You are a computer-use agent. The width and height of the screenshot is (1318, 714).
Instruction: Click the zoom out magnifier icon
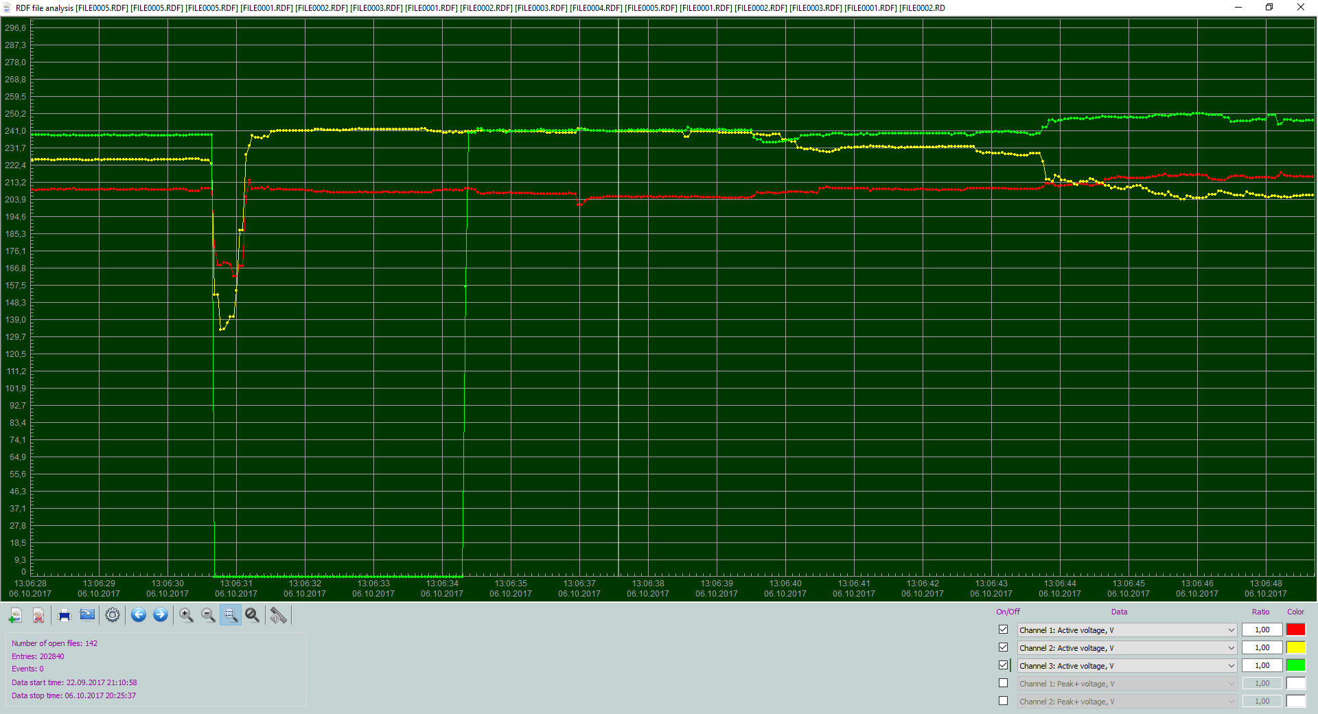click(x=208, y=615)
